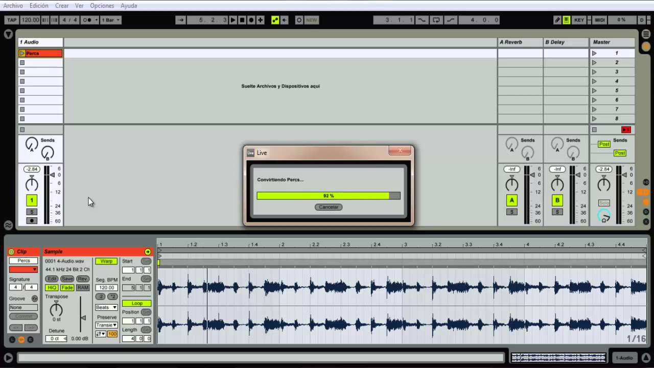Click the TAP tempo button
Viewport: 654px width, 368px height.
point(12,20)
